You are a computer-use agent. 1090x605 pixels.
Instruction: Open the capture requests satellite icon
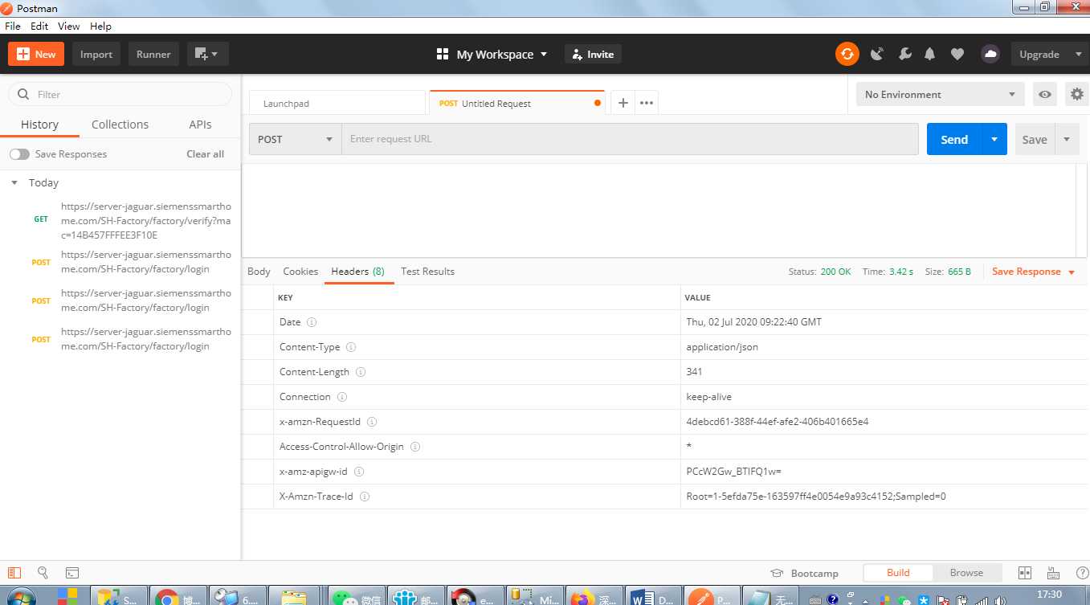pos(877,54)
